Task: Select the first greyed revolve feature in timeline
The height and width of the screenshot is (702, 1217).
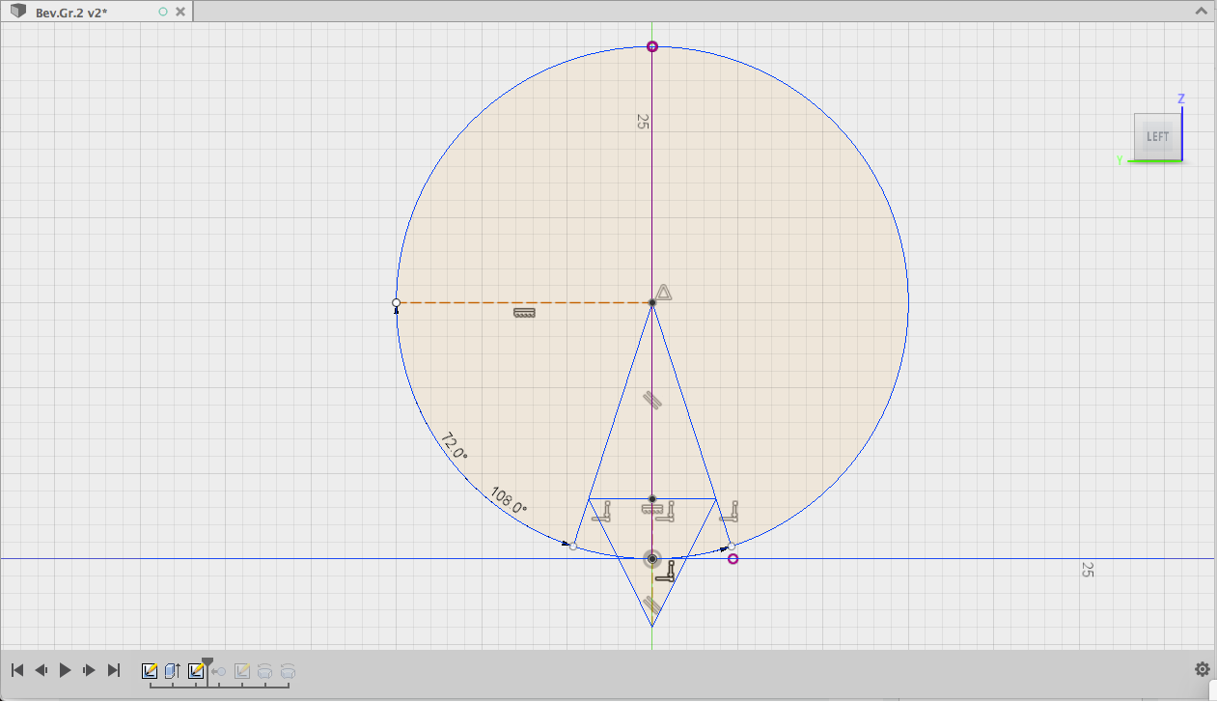Action: coord(264,670)
